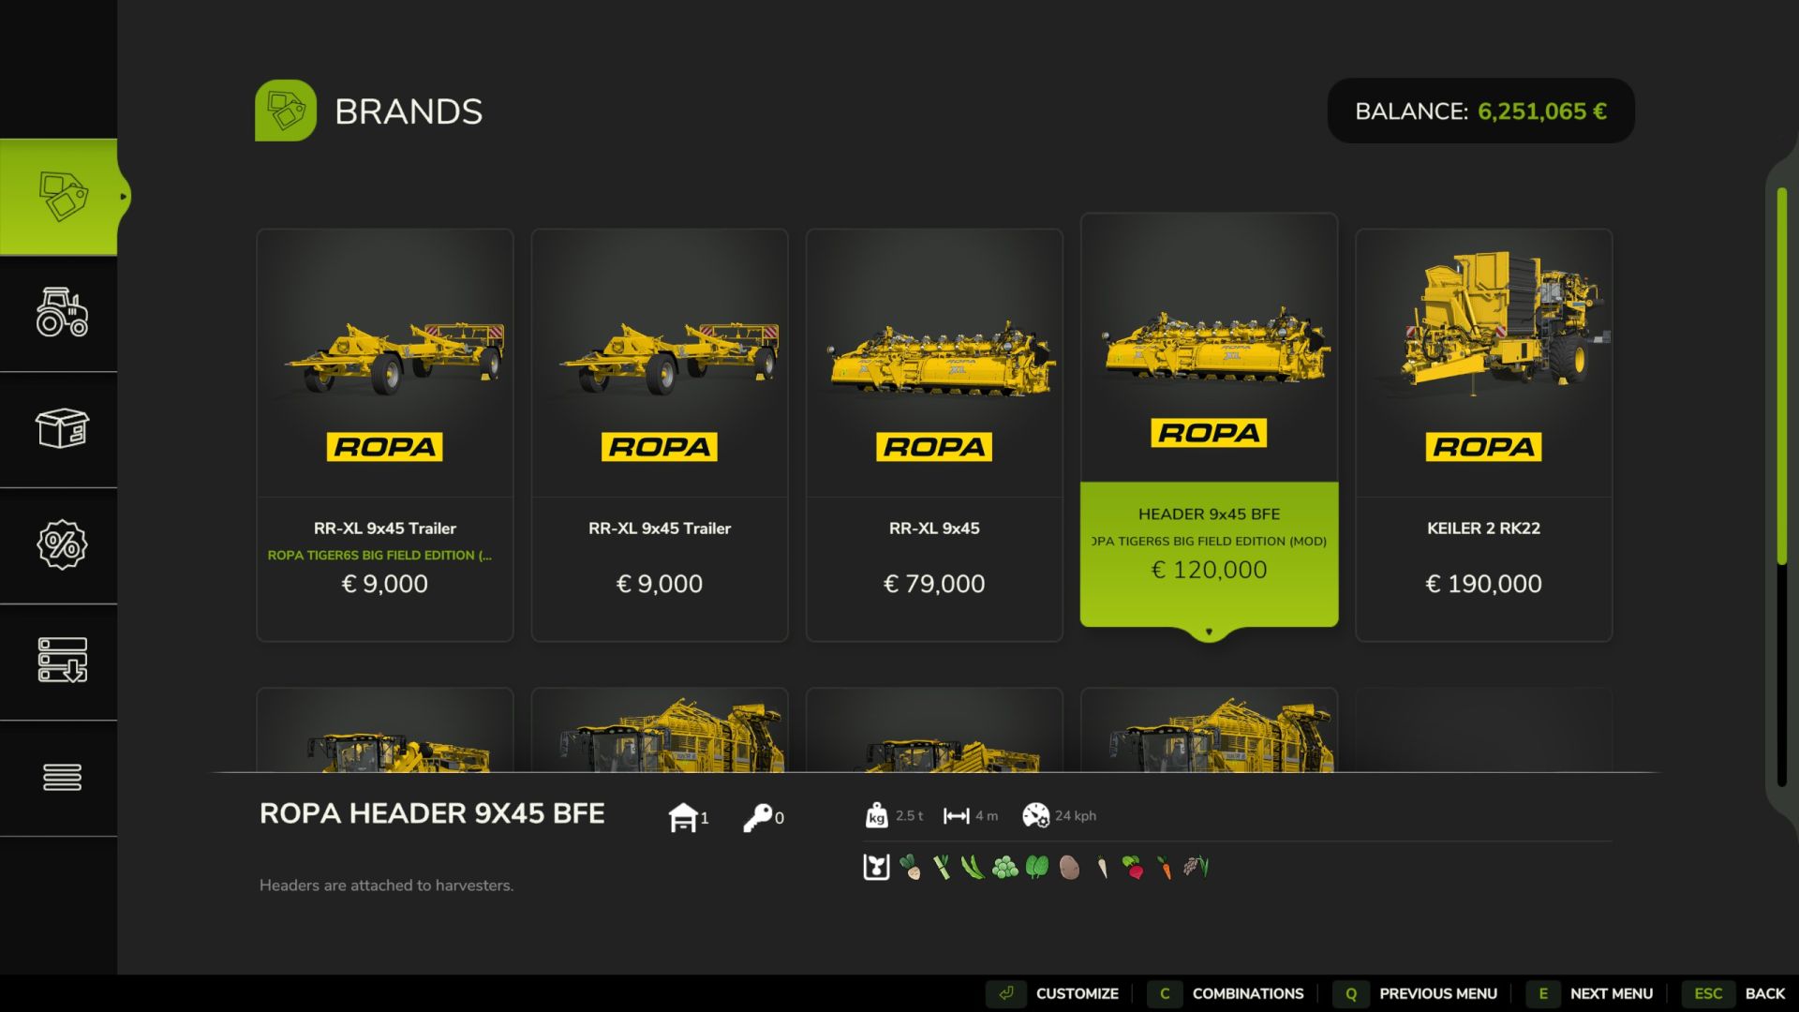Select the Objects box sidebar icon
1799x1012 pixels.
coord(61,429)
